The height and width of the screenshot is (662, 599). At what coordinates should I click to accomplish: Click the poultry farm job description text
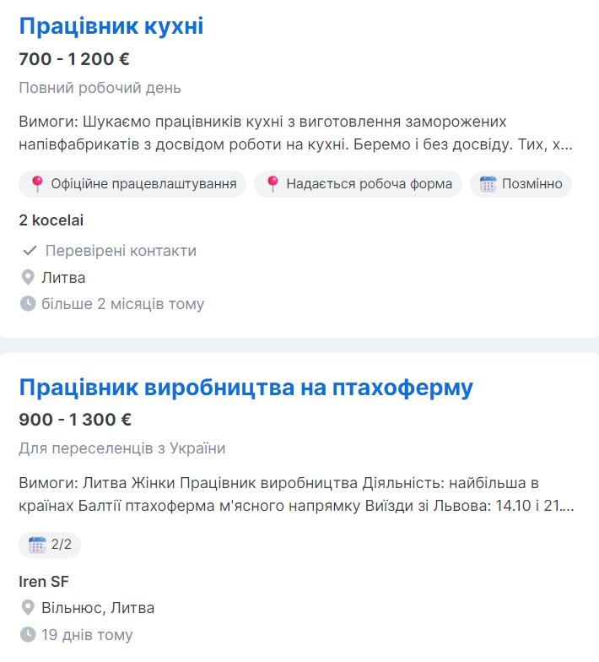[295, 494]
